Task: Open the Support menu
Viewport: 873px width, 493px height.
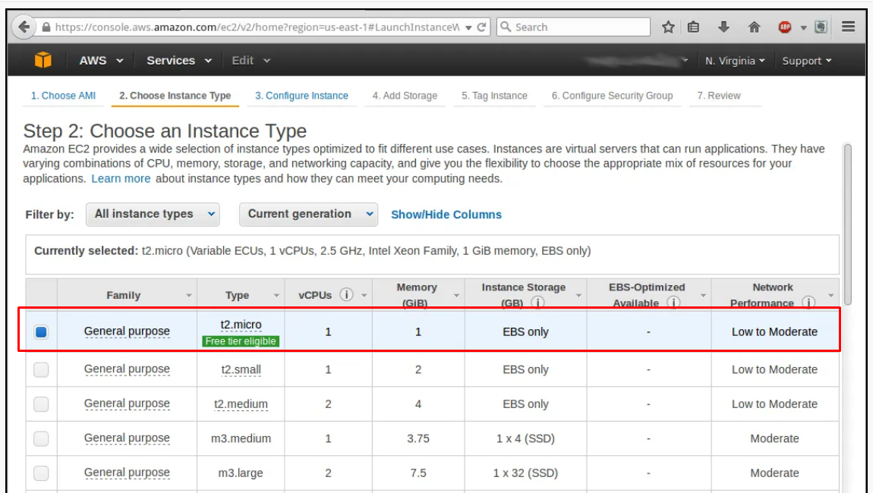Action: pos(807,61)
